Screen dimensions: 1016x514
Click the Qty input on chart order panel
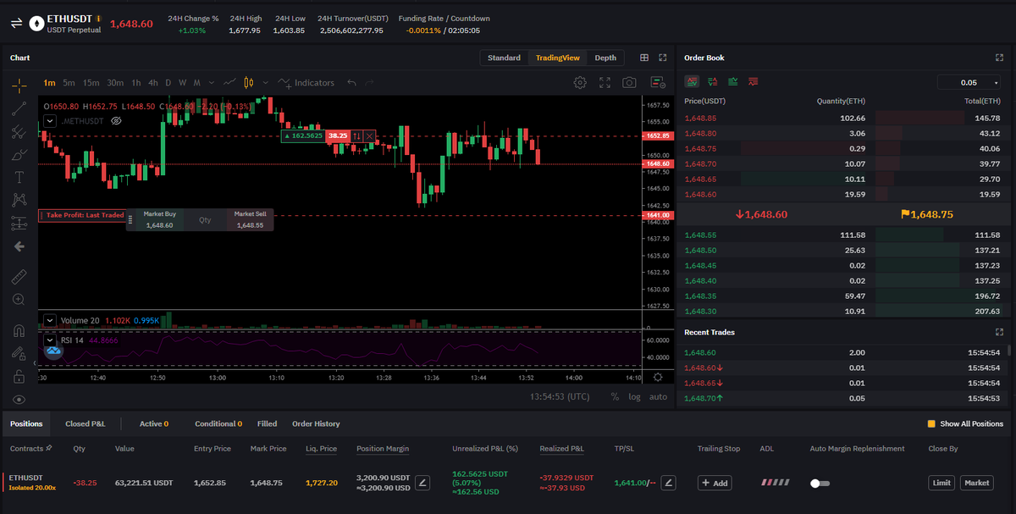point(205,220)
